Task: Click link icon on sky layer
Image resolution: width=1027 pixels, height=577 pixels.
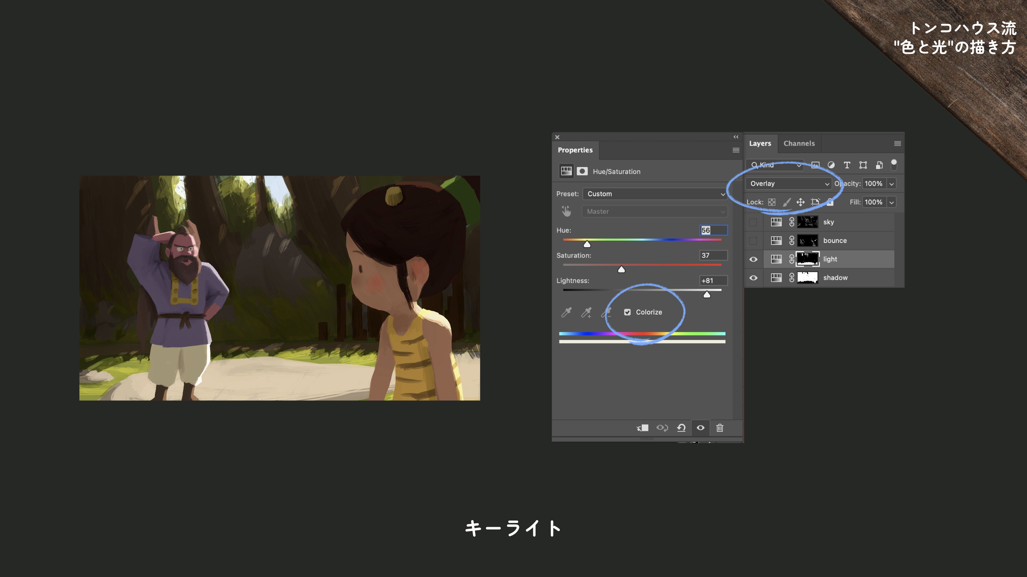Action: point(792,222)
